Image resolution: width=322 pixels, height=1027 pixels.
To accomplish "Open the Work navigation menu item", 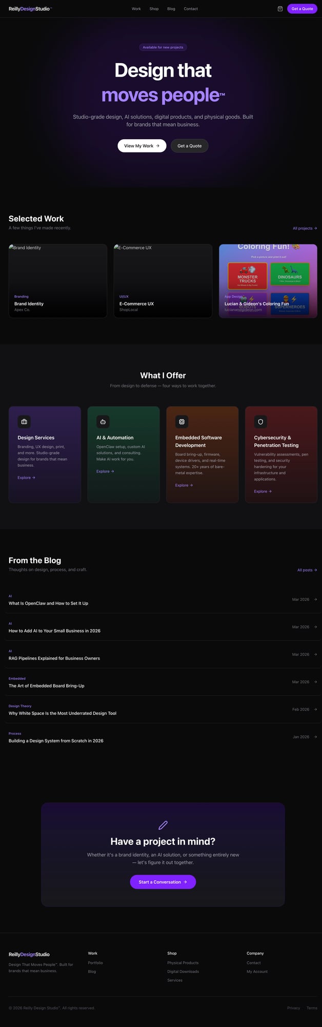I will point(136,9).
